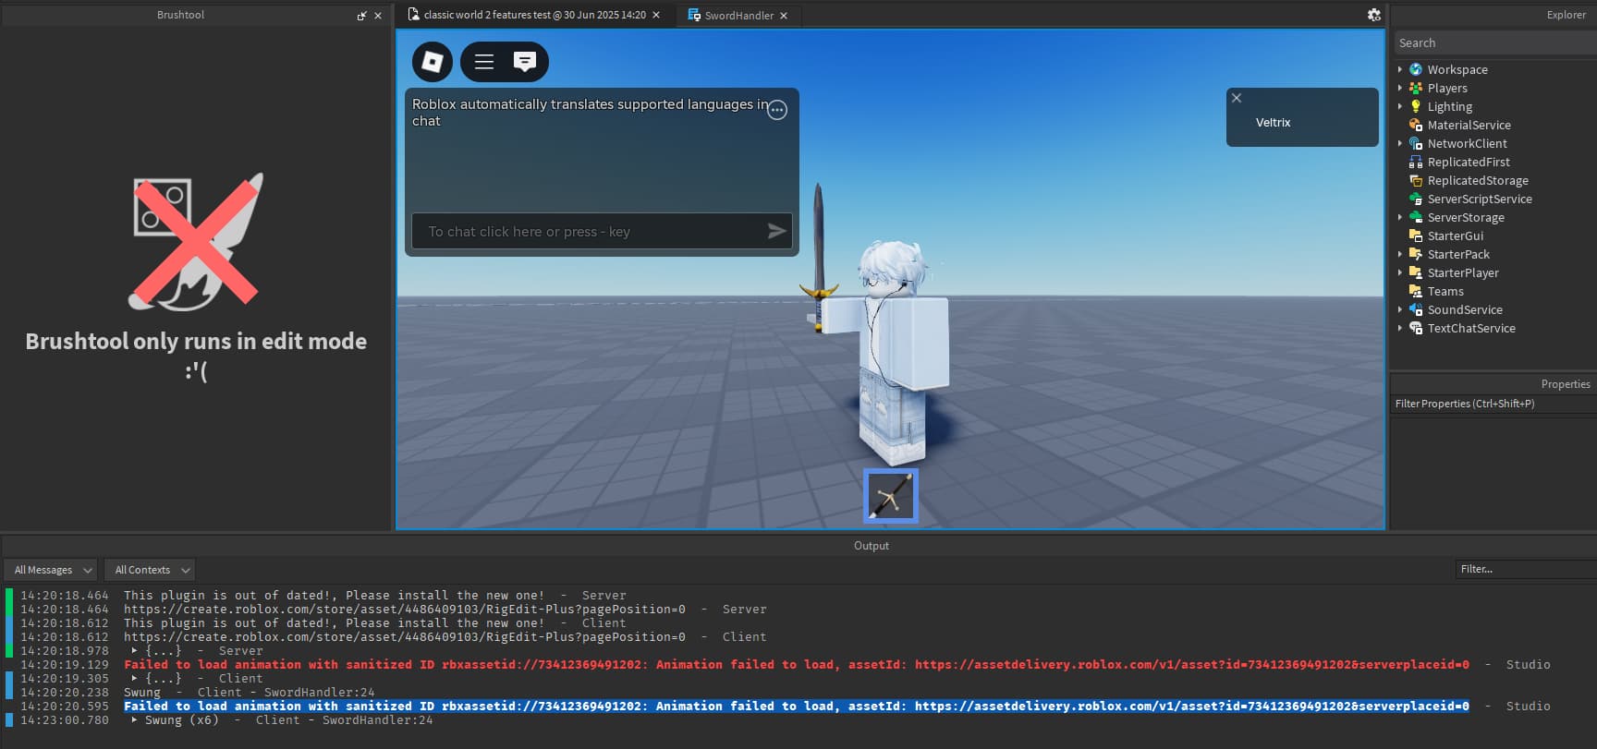Click the Lighting bulb icon
Screen dimensions: 1597x749
pyautogui.click(x=1416, y=106)
